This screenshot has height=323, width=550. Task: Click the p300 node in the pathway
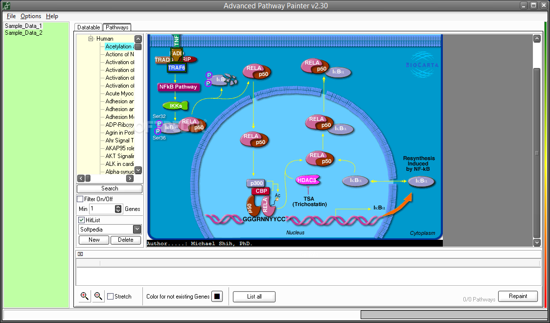click(256, 183)
